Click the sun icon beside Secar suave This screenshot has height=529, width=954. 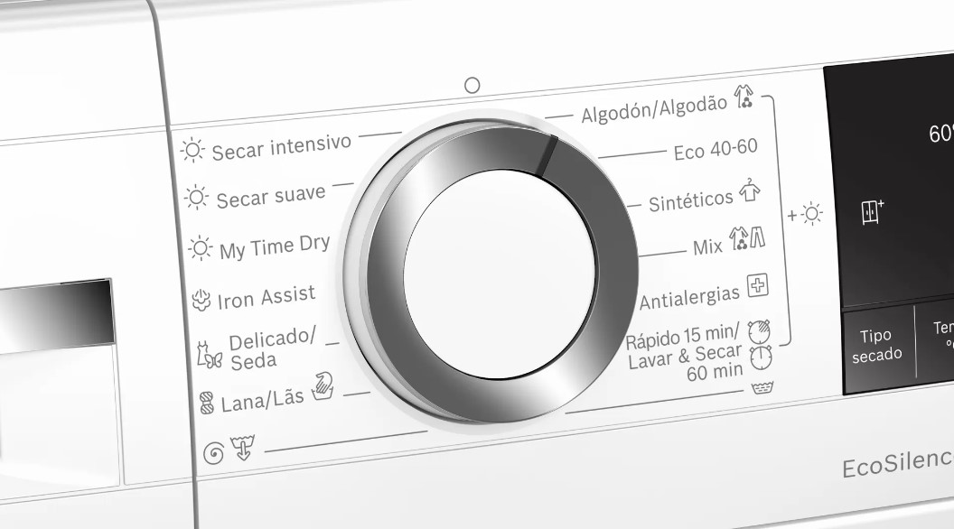196,198
